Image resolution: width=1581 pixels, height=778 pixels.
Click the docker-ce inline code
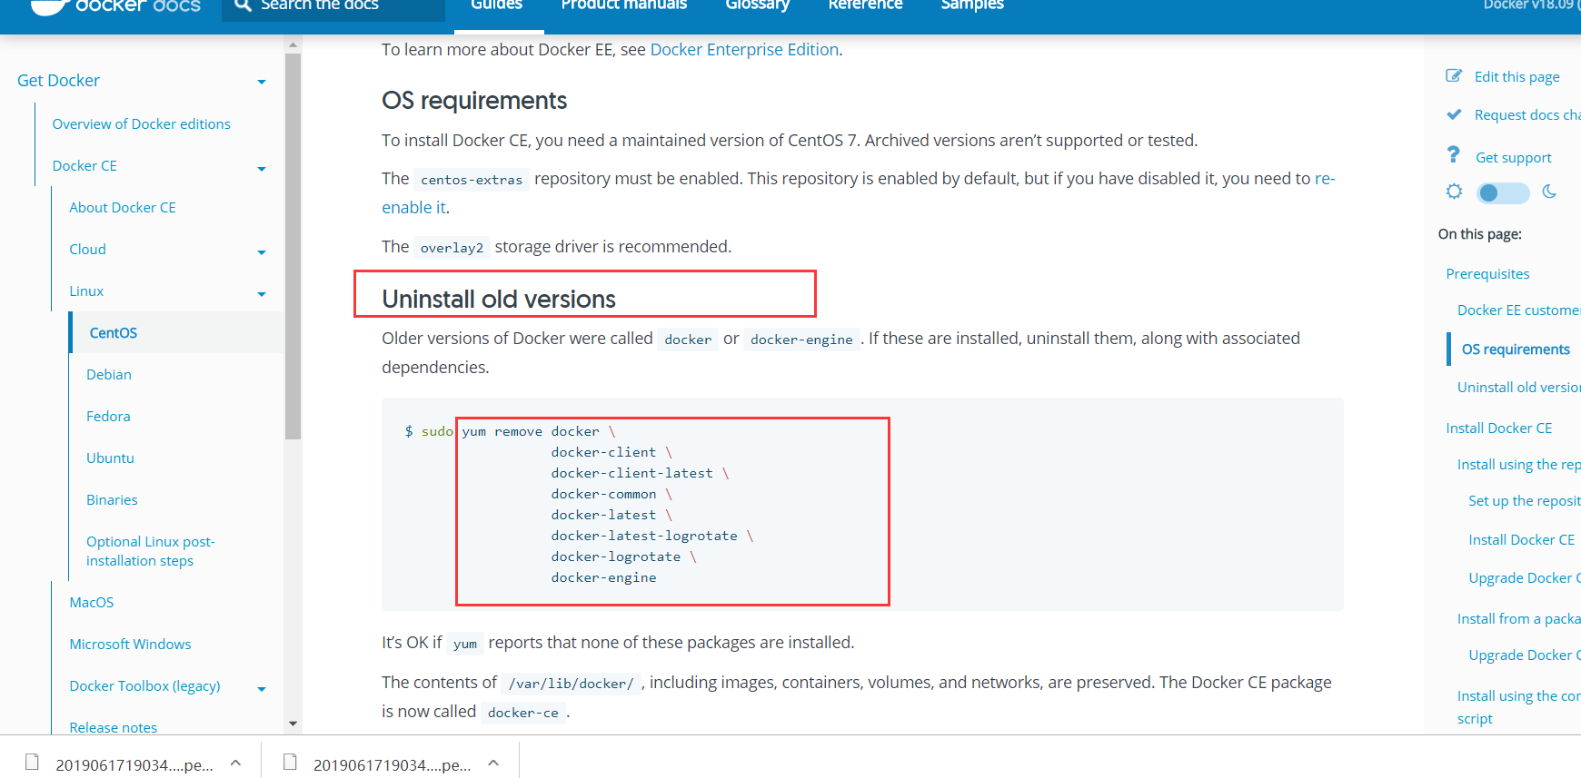[x=523, y=713]
